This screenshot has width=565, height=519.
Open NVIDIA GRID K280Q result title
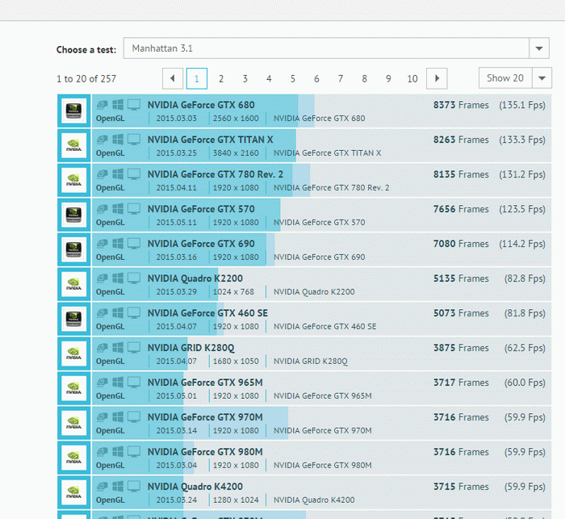[191, 348]
